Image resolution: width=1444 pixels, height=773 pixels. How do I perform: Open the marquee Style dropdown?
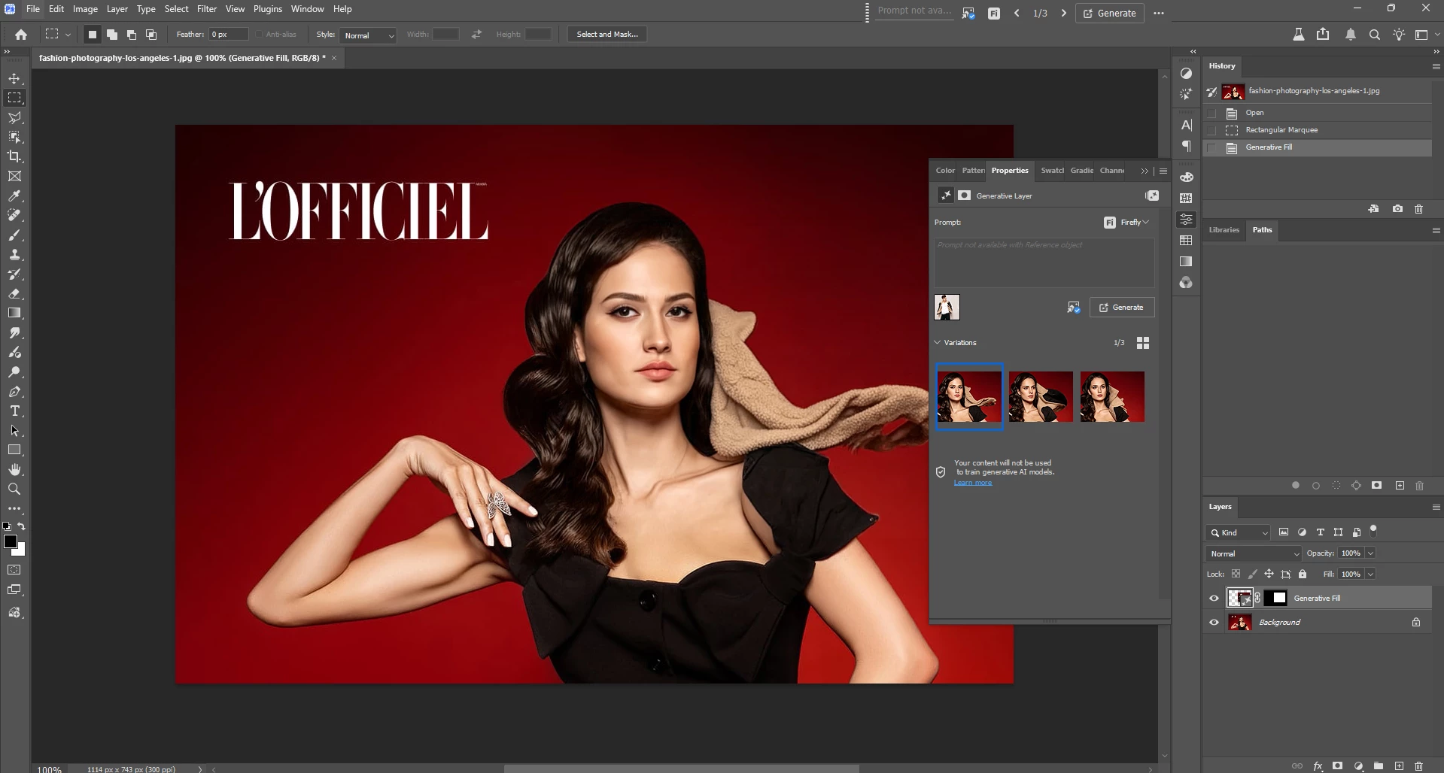[x=368, y=35]
